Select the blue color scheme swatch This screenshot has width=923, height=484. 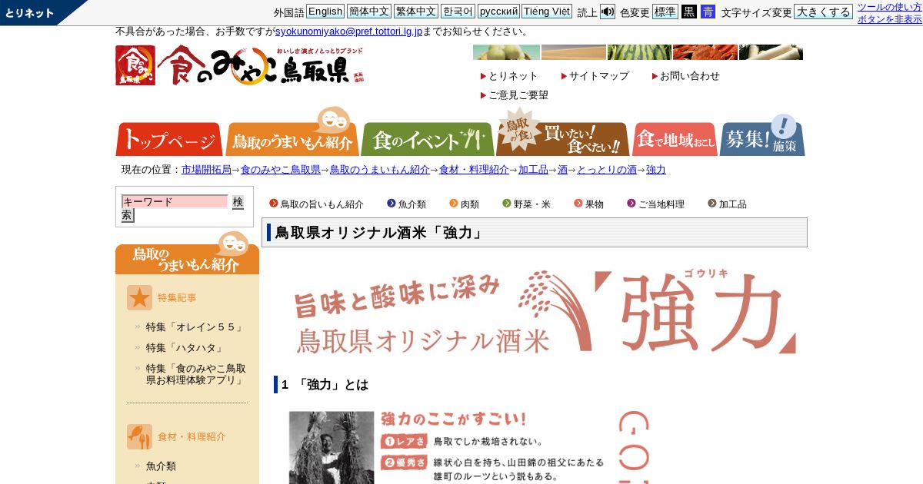tap(708, 12)
